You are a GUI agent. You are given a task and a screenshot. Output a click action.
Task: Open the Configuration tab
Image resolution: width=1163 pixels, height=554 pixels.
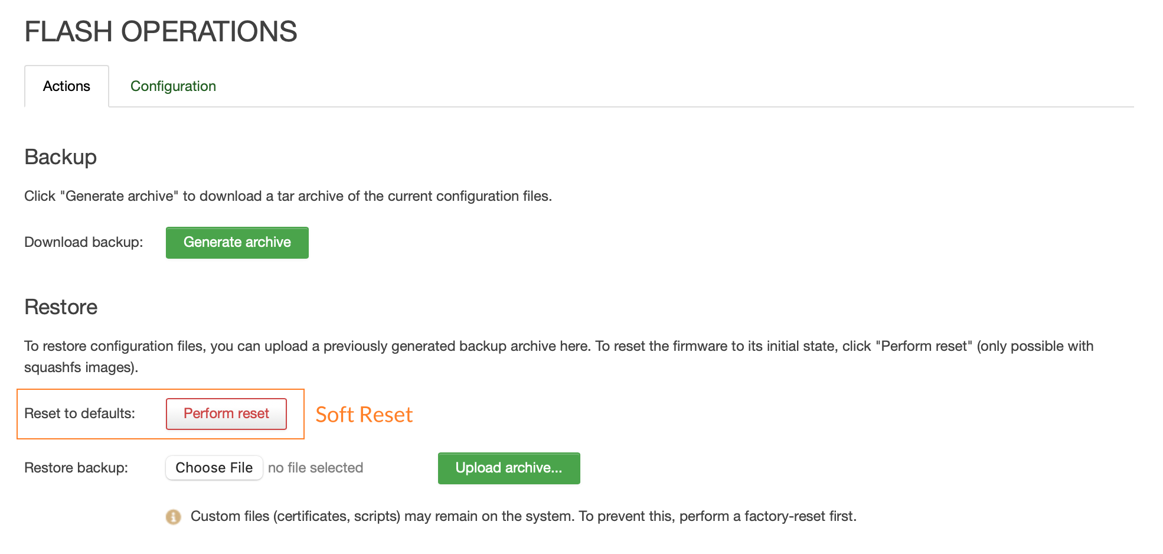click(173, 86)
